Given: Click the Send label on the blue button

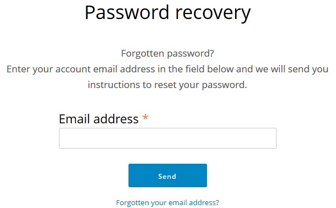Looking at the screenshot, I should click(x=167, y=176).
